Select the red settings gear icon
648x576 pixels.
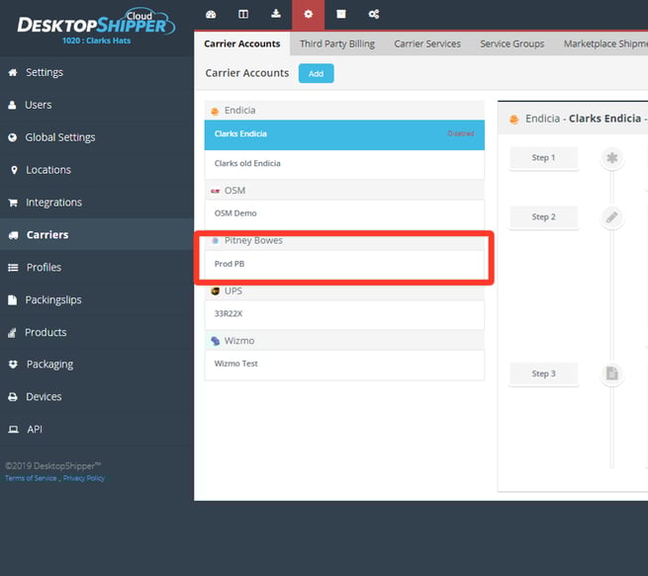pyautogui.click(x=309, y=15)
